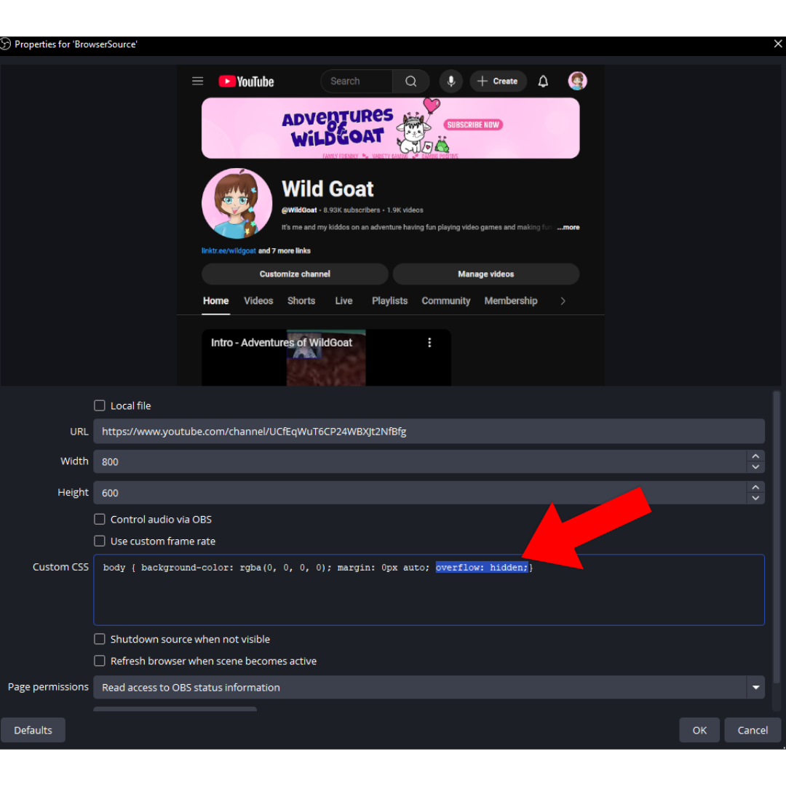Check Shutdown source when not visible

coord(100,639)
